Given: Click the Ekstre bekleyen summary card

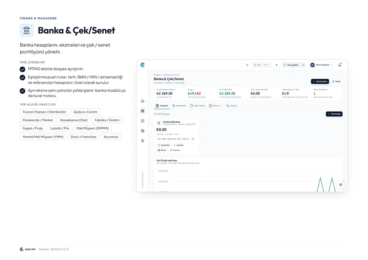Looking at the screenshot, I should click(x=327, y=93).
